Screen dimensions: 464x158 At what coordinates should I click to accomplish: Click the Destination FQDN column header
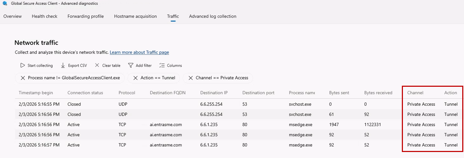(168, 93)
